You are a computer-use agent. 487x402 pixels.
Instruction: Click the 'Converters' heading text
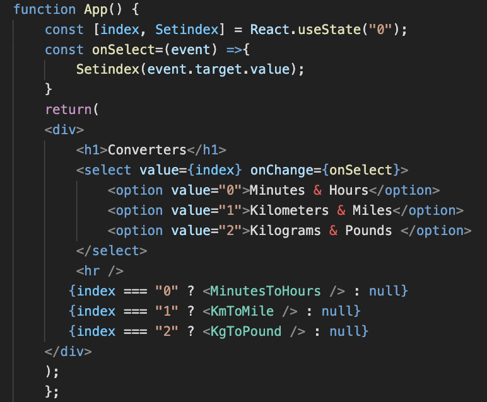coord(147,150)
